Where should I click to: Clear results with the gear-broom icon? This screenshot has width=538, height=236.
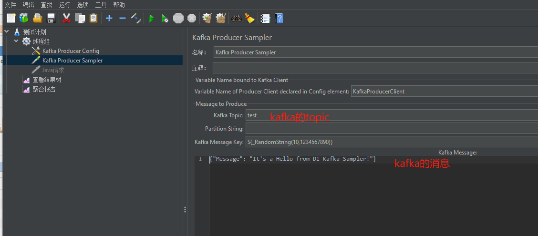[x=207, y=18]
